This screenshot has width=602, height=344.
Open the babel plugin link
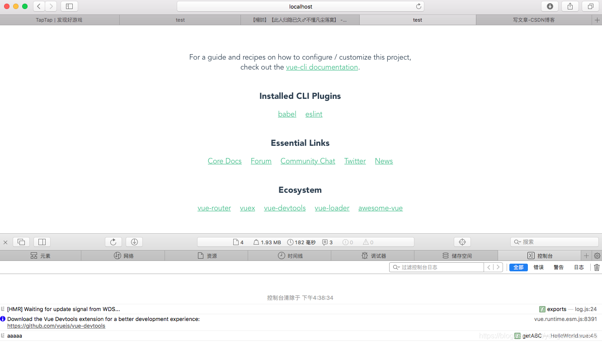[287, 114]
